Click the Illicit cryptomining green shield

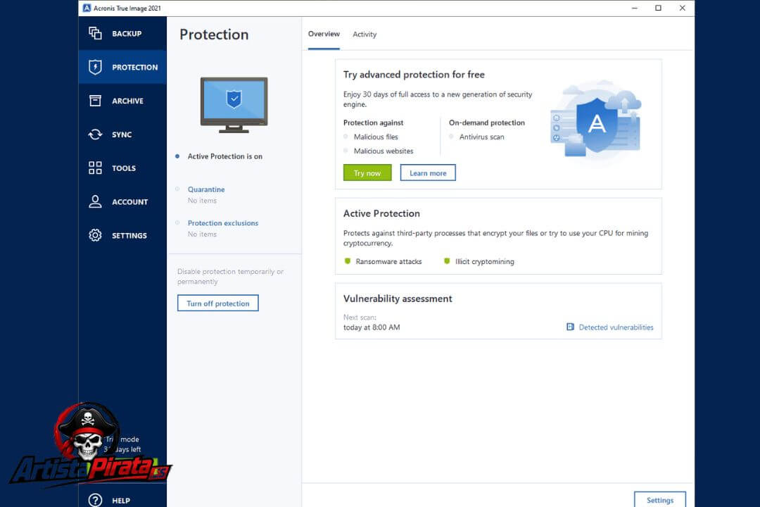click(447, 261)
